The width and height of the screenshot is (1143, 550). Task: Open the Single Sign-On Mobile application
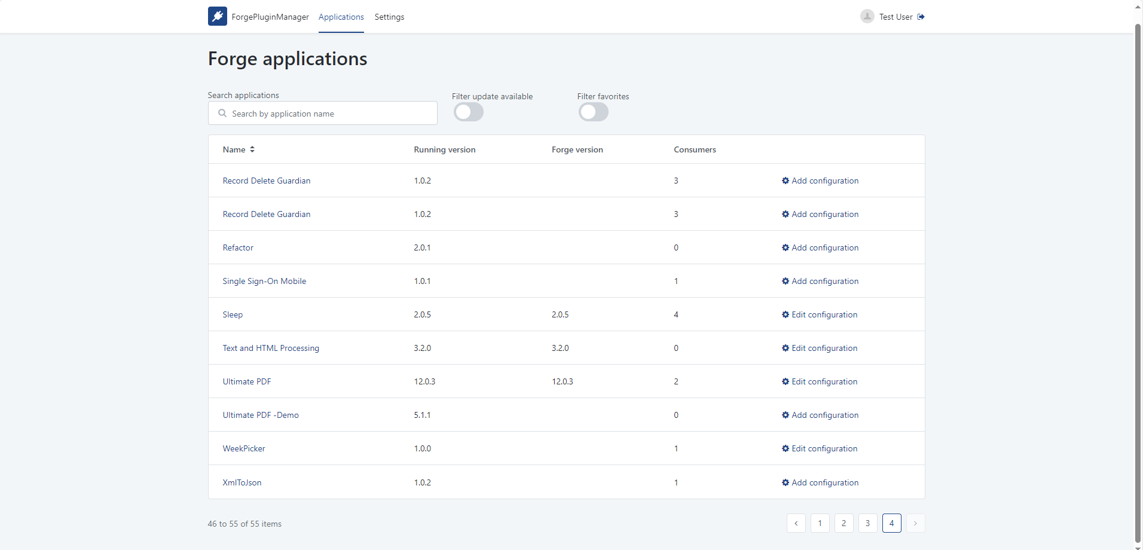tap(264, 281)
